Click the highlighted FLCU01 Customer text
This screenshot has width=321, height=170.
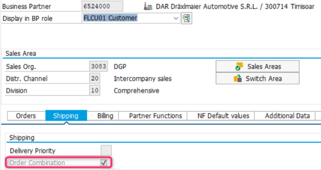coord(110,18)
